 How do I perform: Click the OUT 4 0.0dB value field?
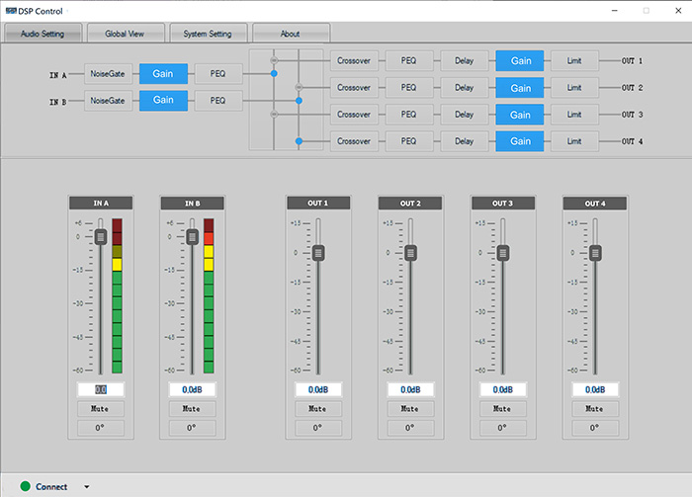pyautogui.click(x=595, y=389)
